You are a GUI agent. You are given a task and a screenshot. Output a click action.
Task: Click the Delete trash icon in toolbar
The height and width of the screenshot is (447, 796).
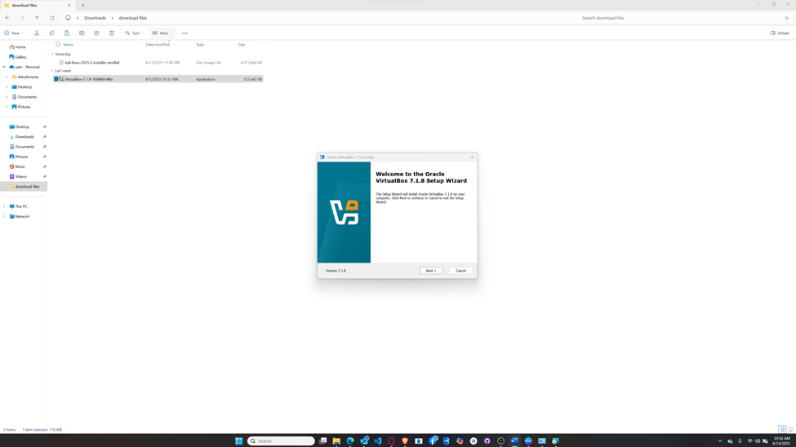tap(112, 33)
